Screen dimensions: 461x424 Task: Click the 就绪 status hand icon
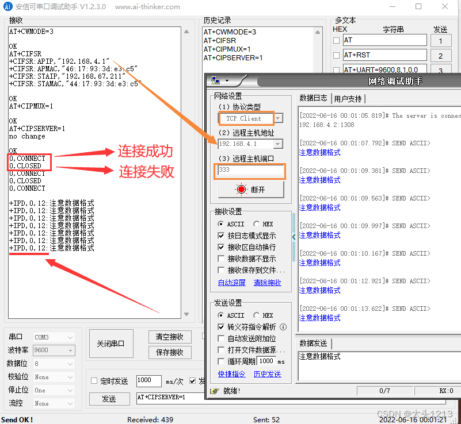tap(215, 391)
